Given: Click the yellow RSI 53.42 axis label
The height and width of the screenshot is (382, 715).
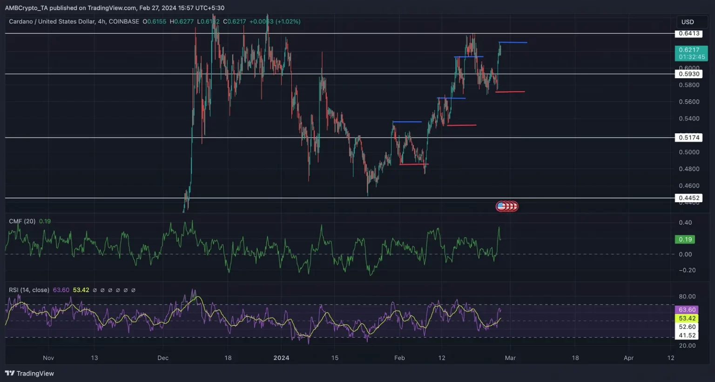Looking at the screenshot, I should pos(687,319).
